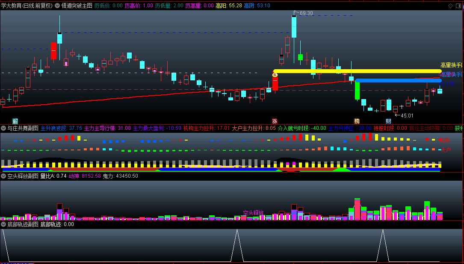This screenshot has height=264, width=464.
Task: Click the 历低量: 2.00 value
Action: click(x=169, y=6)
